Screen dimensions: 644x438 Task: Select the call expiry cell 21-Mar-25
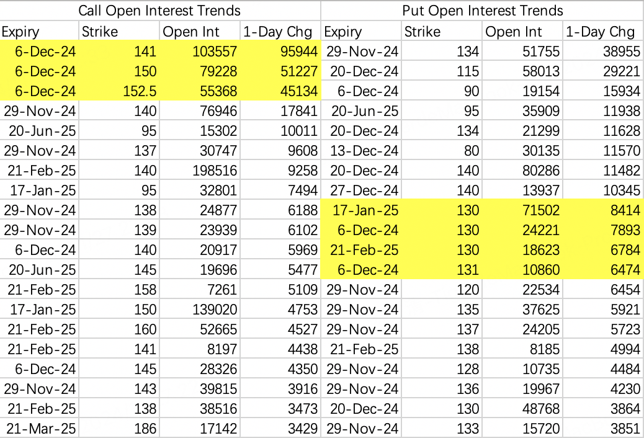[40, 429]
